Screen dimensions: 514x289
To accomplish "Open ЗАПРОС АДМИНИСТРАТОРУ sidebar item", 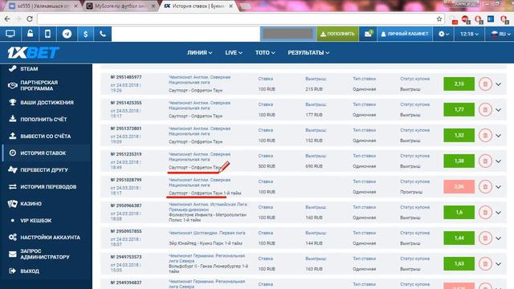I will 46,254.
